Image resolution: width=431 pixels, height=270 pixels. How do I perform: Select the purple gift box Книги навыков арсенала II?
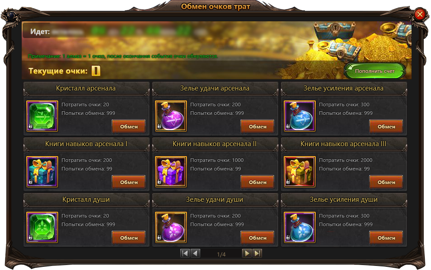point(171,172)
